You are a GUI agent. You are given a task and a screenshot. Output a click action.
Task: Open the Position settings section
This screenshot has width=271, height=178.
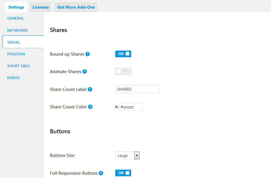click(16, 54)
